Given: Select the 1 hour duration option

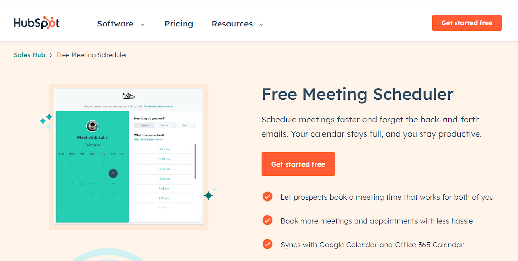Looking at the screenshot, I should (x=185, y=125).
